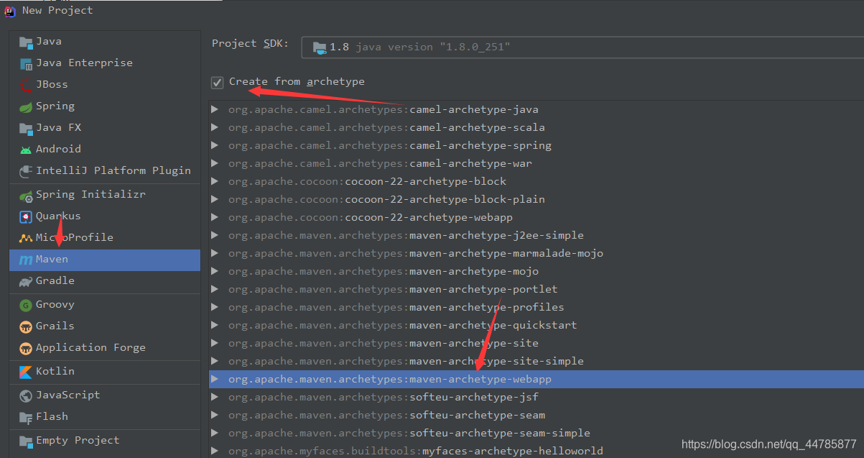
Task: Click the JavaScript globe icon
Action: (x=26, y=395)
